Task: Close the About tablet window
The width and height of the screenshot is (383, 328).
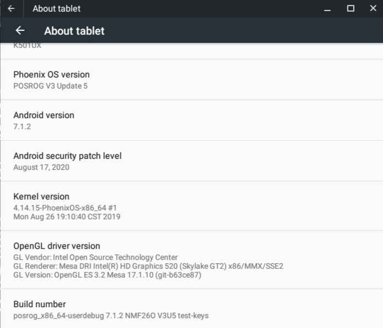Action: point(373,8)
